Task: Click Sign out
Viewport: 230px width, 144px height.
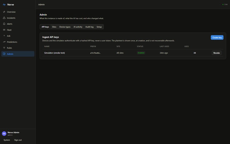Action: point(18,140)
